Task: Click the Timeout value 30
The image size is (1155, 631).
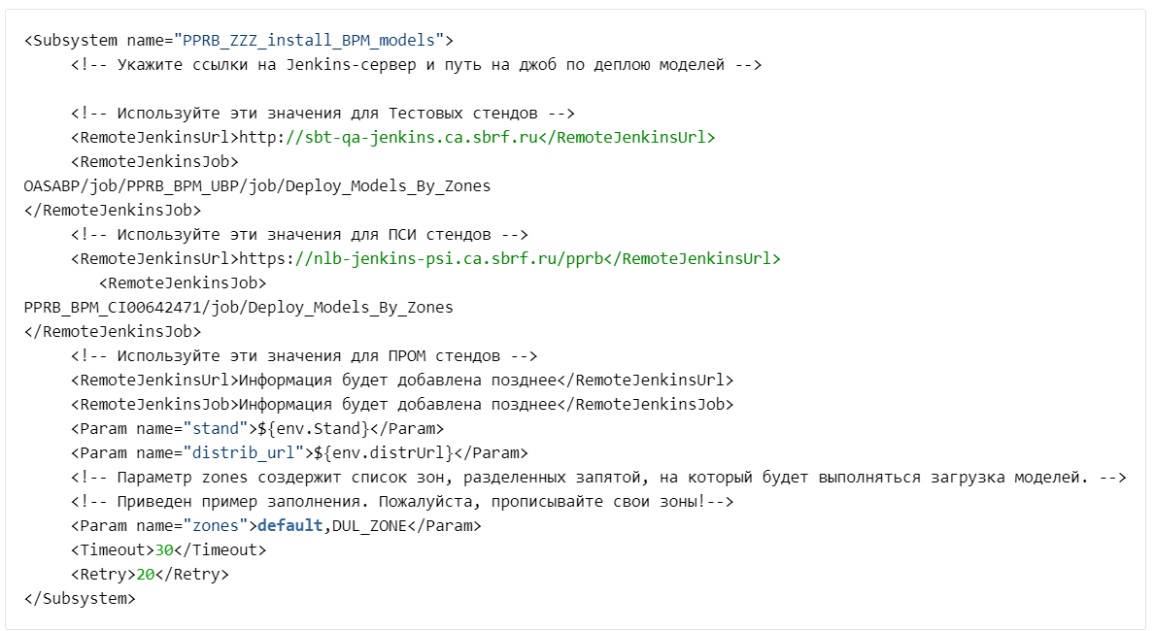Action: [x=165, y=550]
